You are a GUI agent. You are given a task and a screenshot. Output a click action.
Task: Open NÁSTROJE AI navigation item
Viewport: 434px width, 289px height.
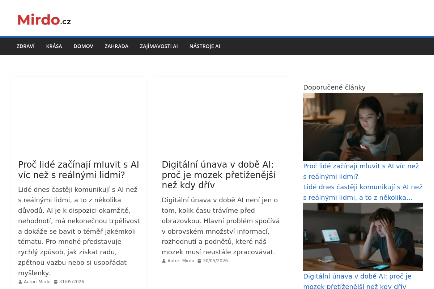(x=205, y=46)
